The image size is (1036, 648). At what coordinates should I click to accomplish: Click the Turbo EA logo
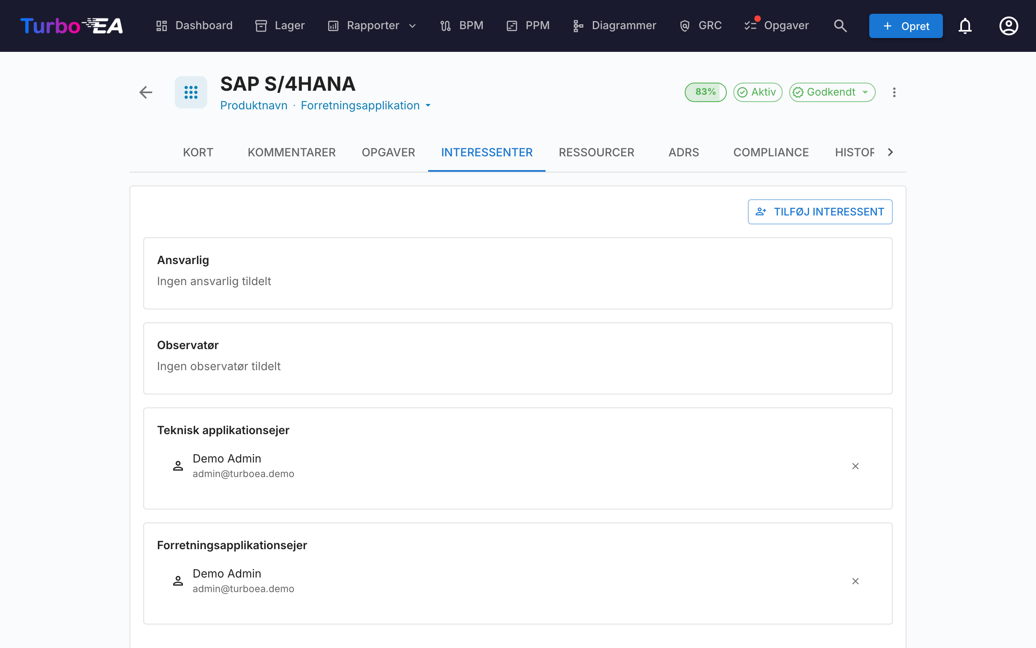[x=72, y=26]
